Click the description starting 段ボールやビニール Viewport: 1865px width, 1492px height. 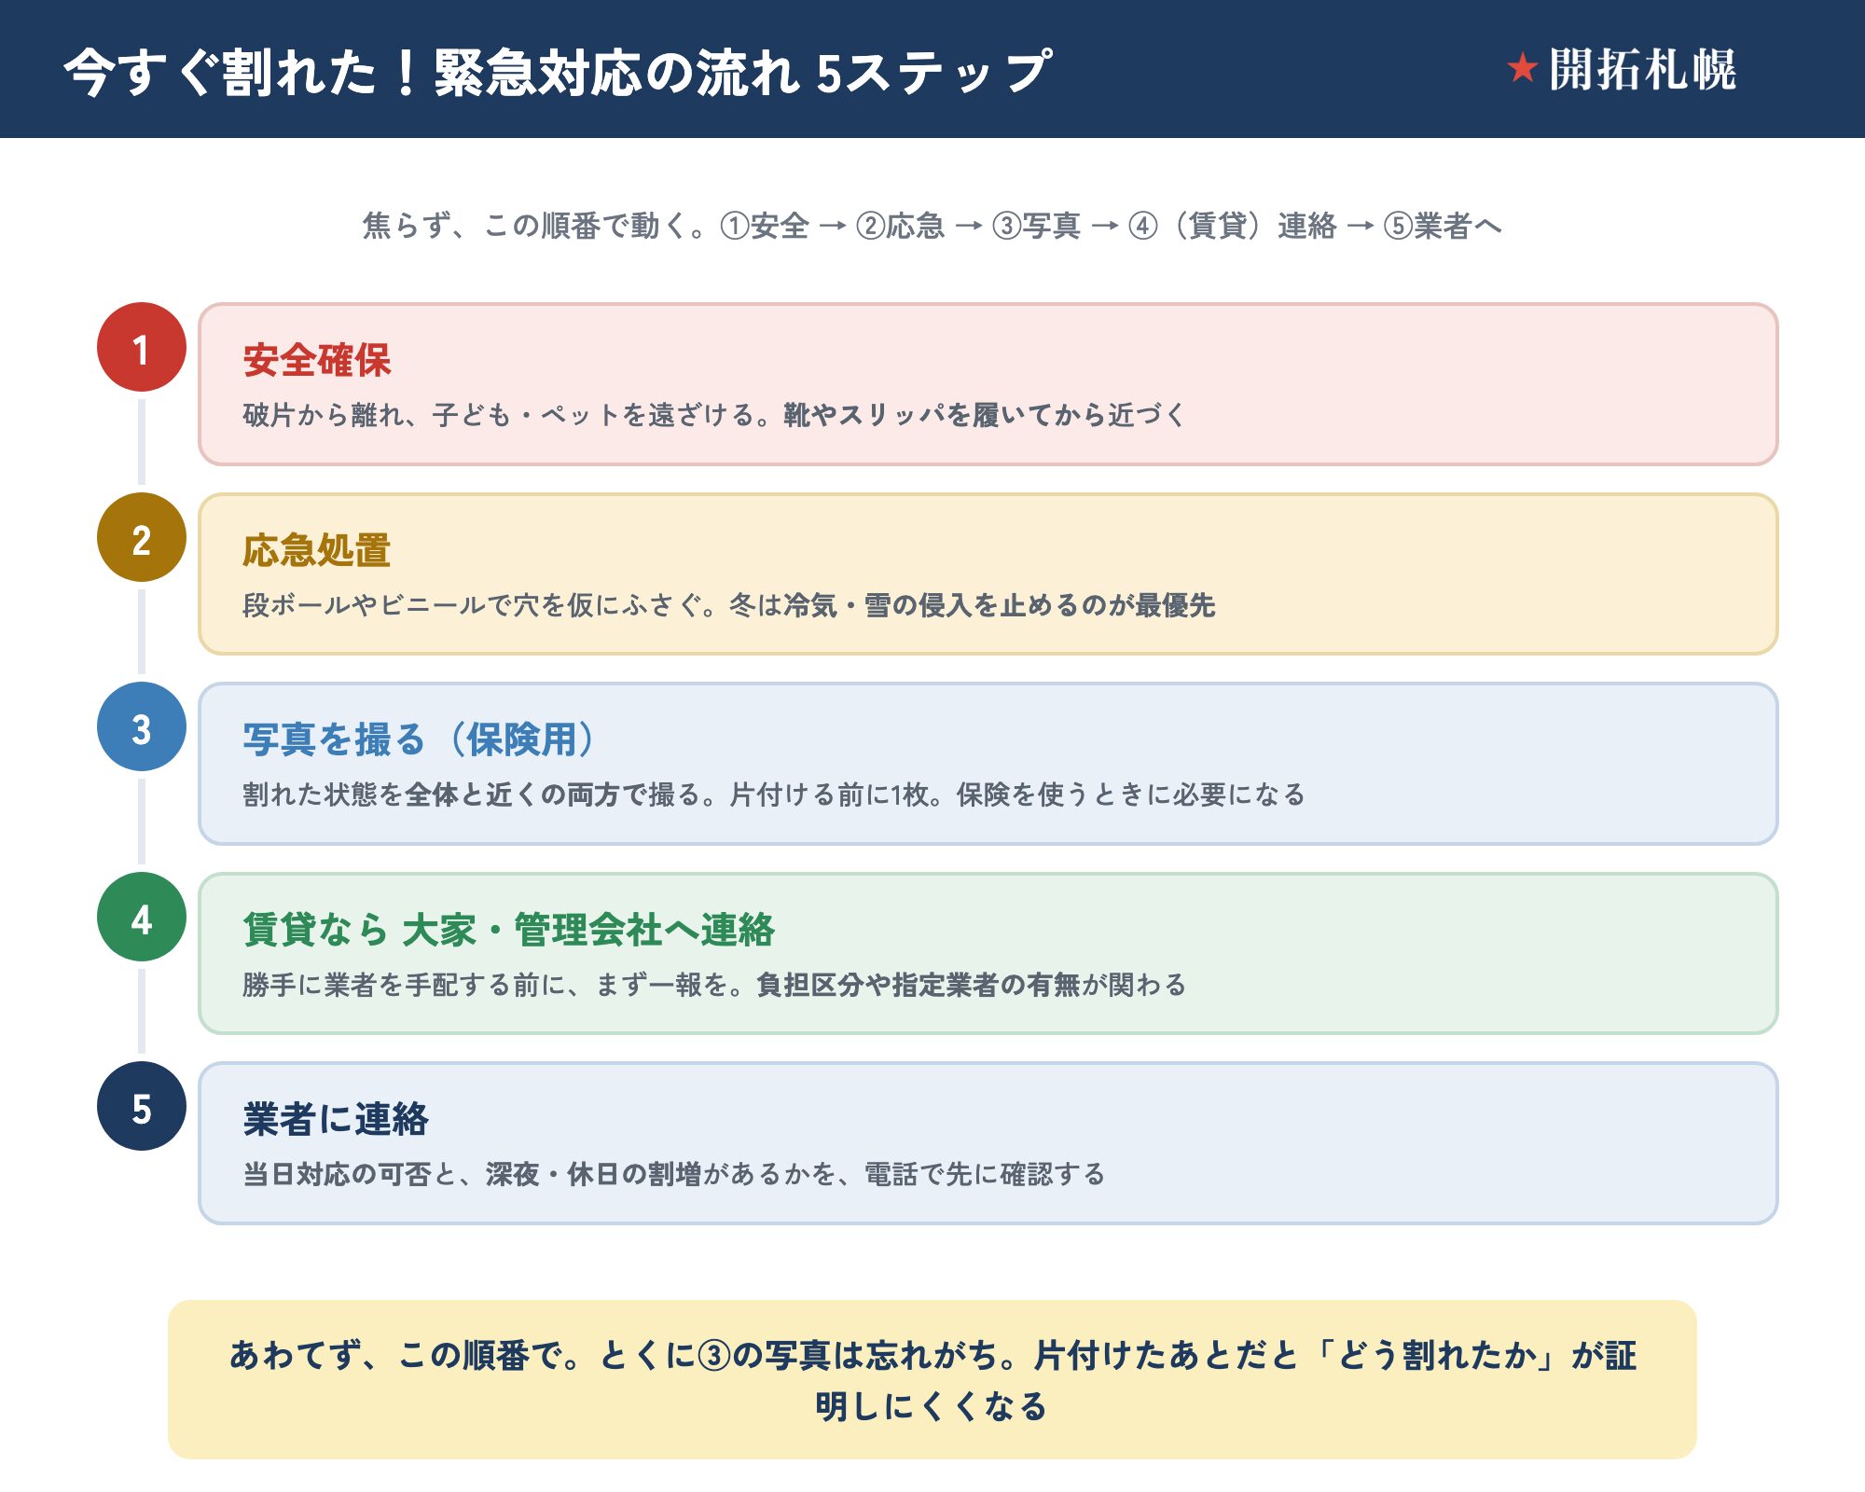tap(729, 605)
